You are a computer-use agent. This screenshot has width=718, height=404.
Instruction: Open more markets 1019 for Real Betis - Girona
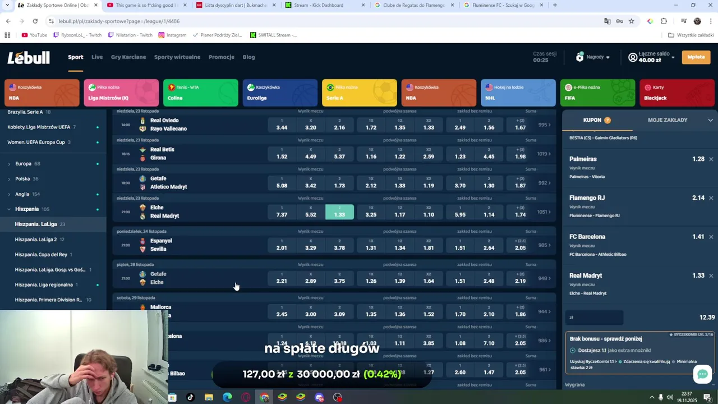coord(544,154)
